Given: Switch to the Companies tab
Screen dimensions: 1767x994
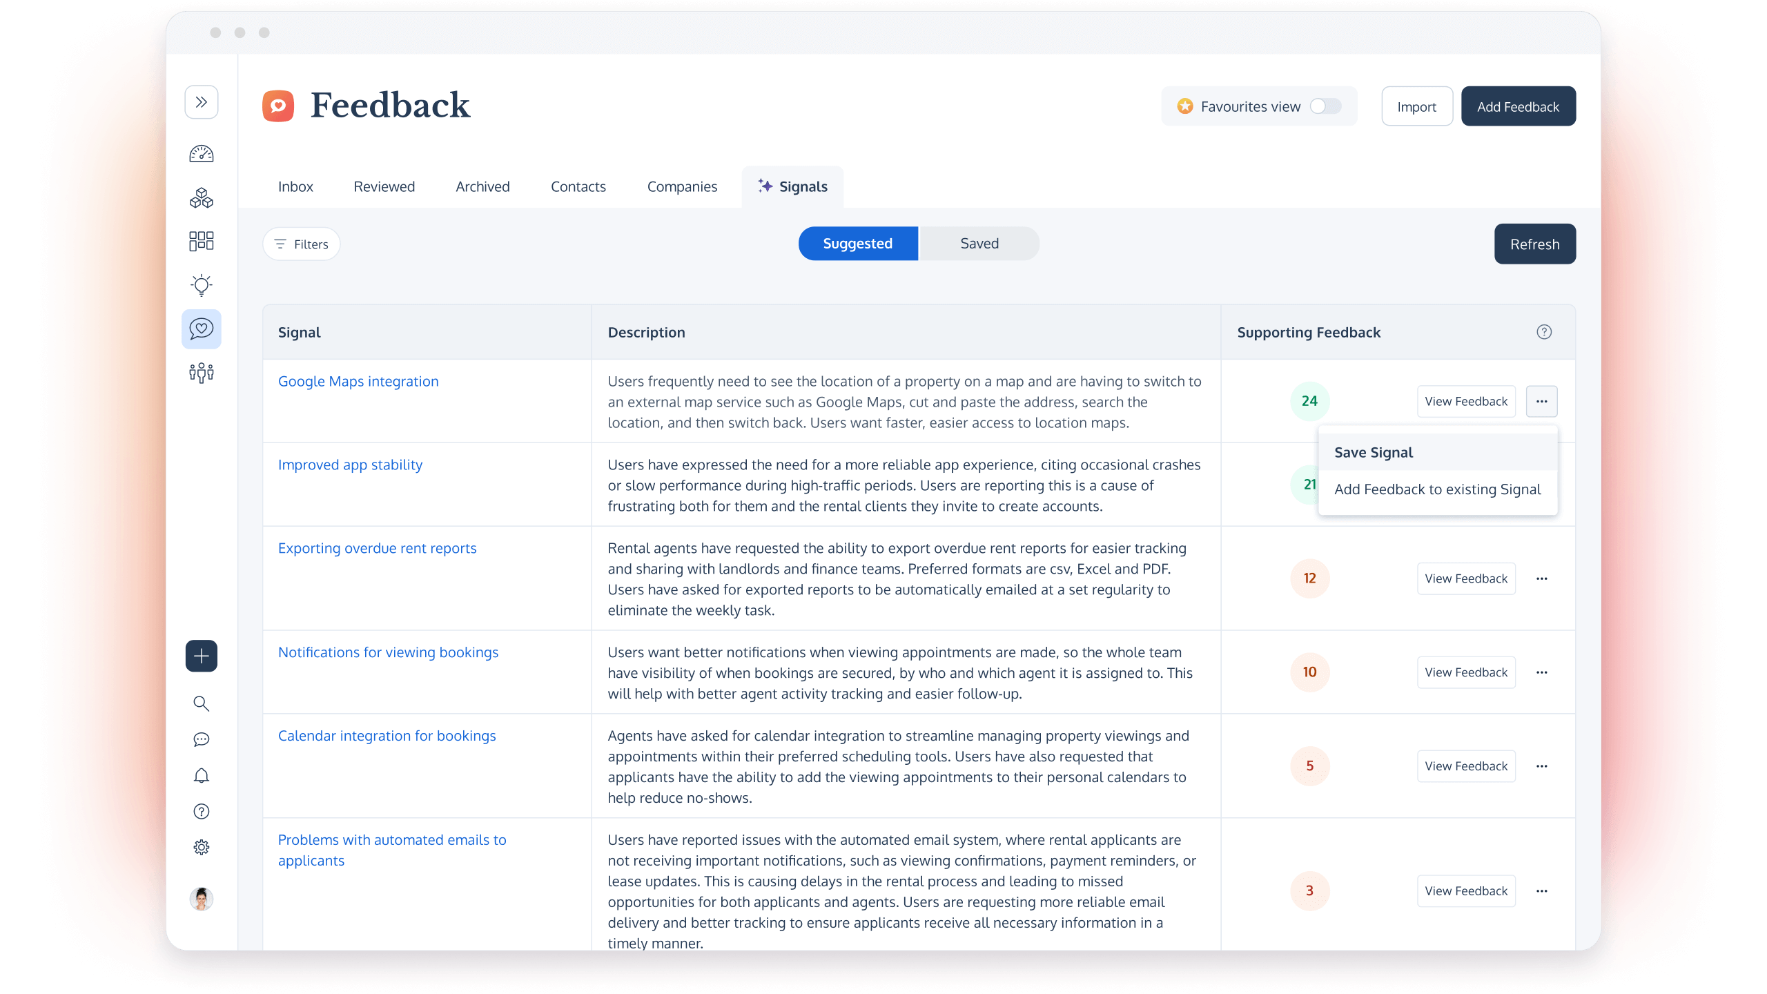Looking at the screenshot, I should coord(682,186).
